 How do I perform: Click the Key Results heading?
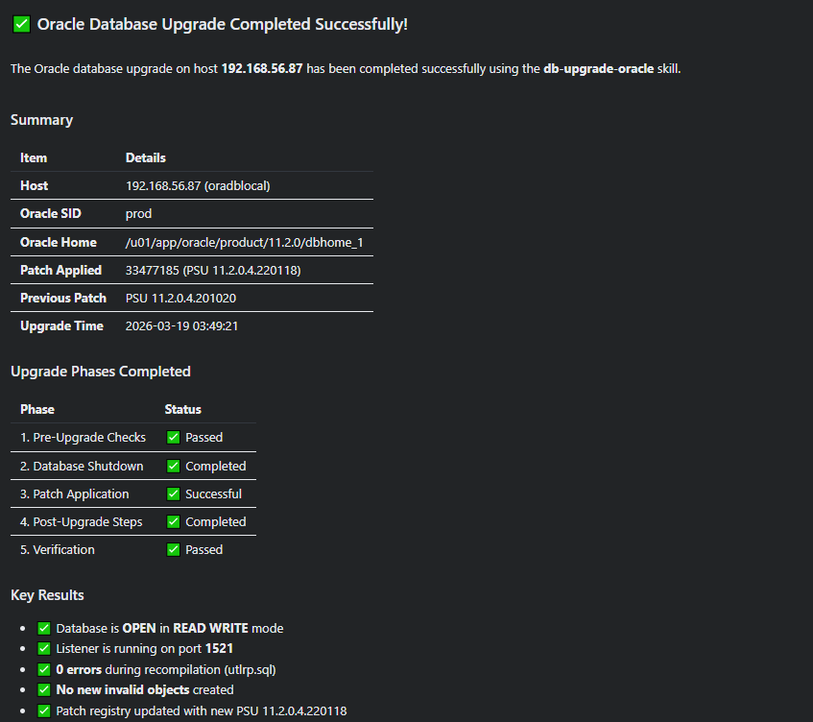47,595
